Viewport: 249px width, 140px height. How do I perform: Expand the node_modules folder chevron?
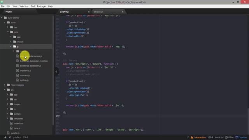click(5, 85)
